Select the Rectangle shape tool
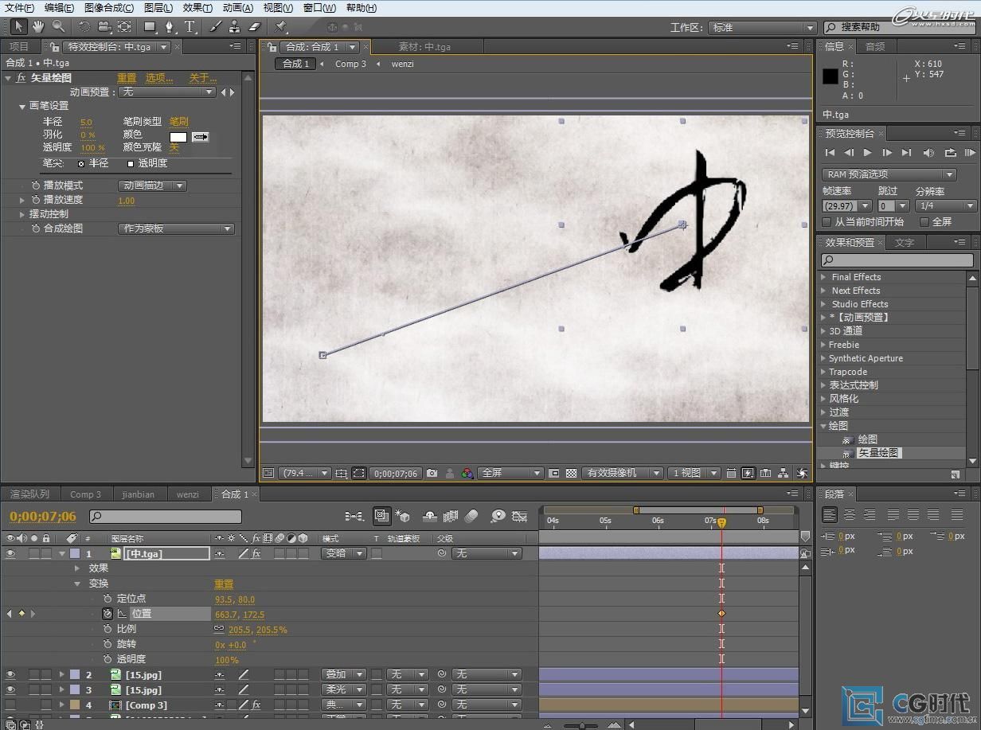Image resolution: width=981 pixels, height=730 pixels. point(150,27)
